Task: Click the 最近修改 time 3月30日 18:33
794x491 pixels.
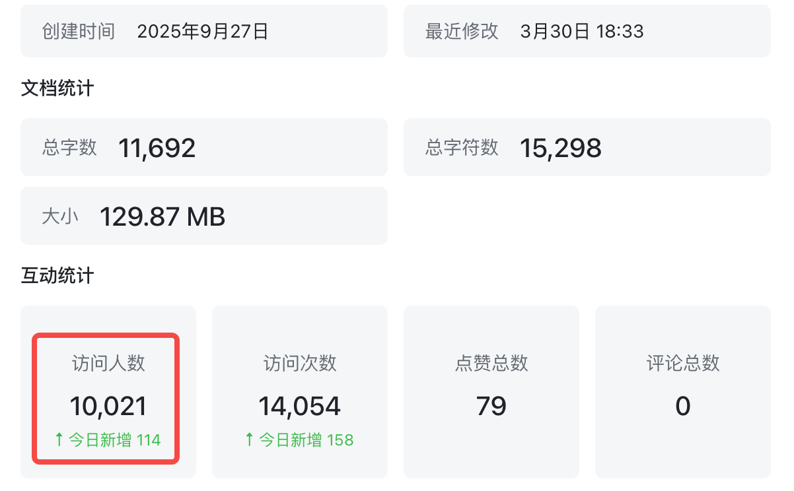Action: [582, 31]
